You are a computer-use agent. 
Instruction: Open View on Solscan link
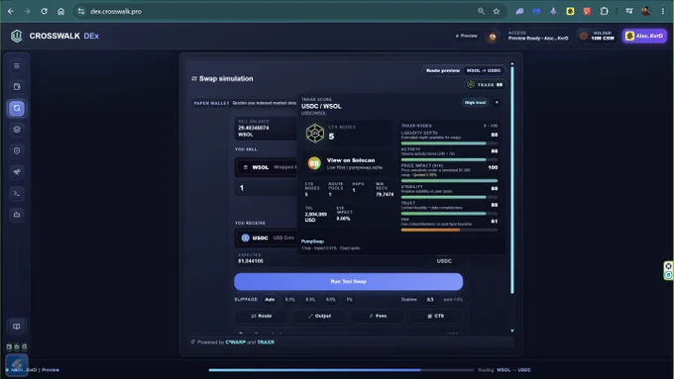click(x=351, y=160)
